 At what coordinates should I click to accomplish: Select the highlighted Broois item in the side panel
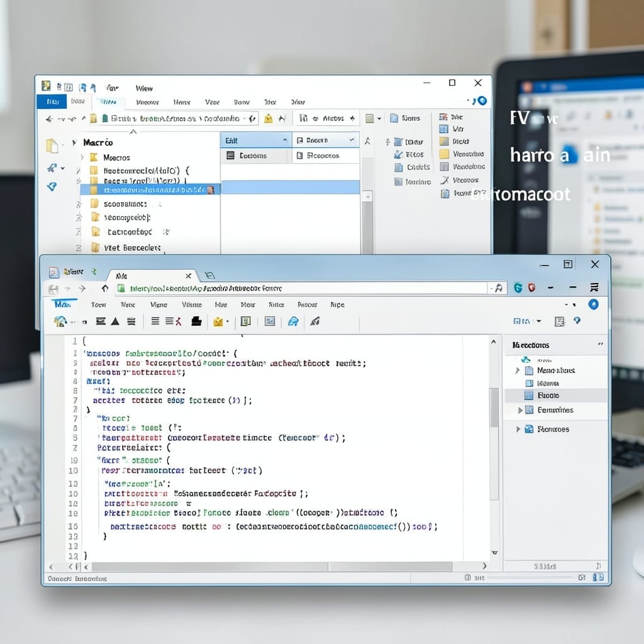[556, 396]
